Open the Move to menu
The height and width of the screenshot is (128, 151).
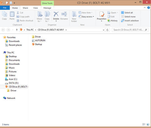39,17
